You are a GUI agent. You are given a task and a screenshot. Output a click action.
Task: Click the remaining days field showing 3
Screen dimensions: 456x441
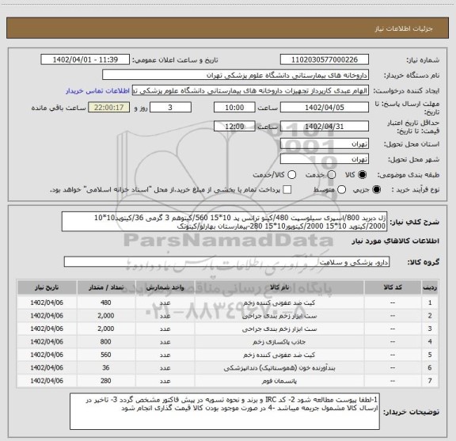(170, 108)
